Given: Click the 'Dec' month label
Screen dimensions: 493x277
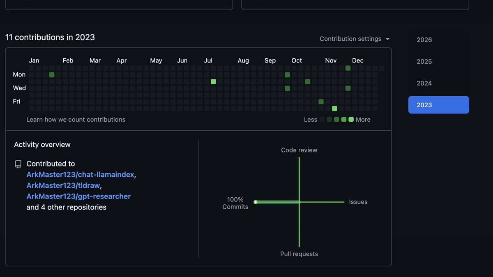Looking at the screenshot, I should (358, 60).
